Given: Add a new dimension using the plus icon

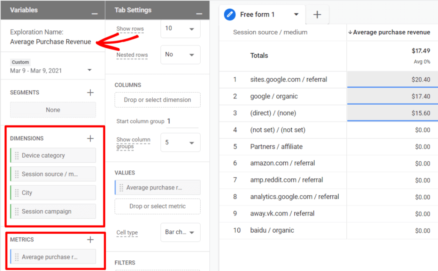Looking at the screenshot, I should (90, 138).
